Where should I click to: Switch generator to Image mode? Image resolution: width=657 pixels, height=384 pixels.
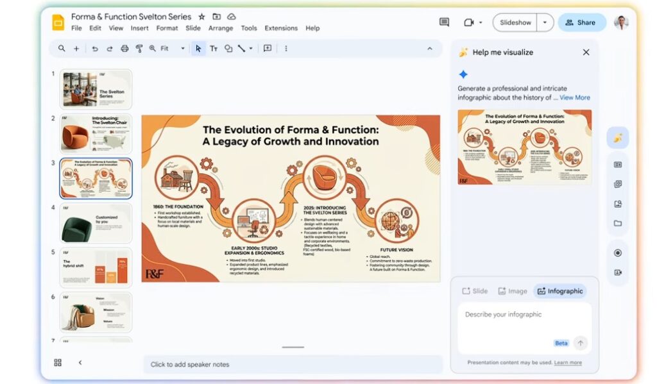511,291
